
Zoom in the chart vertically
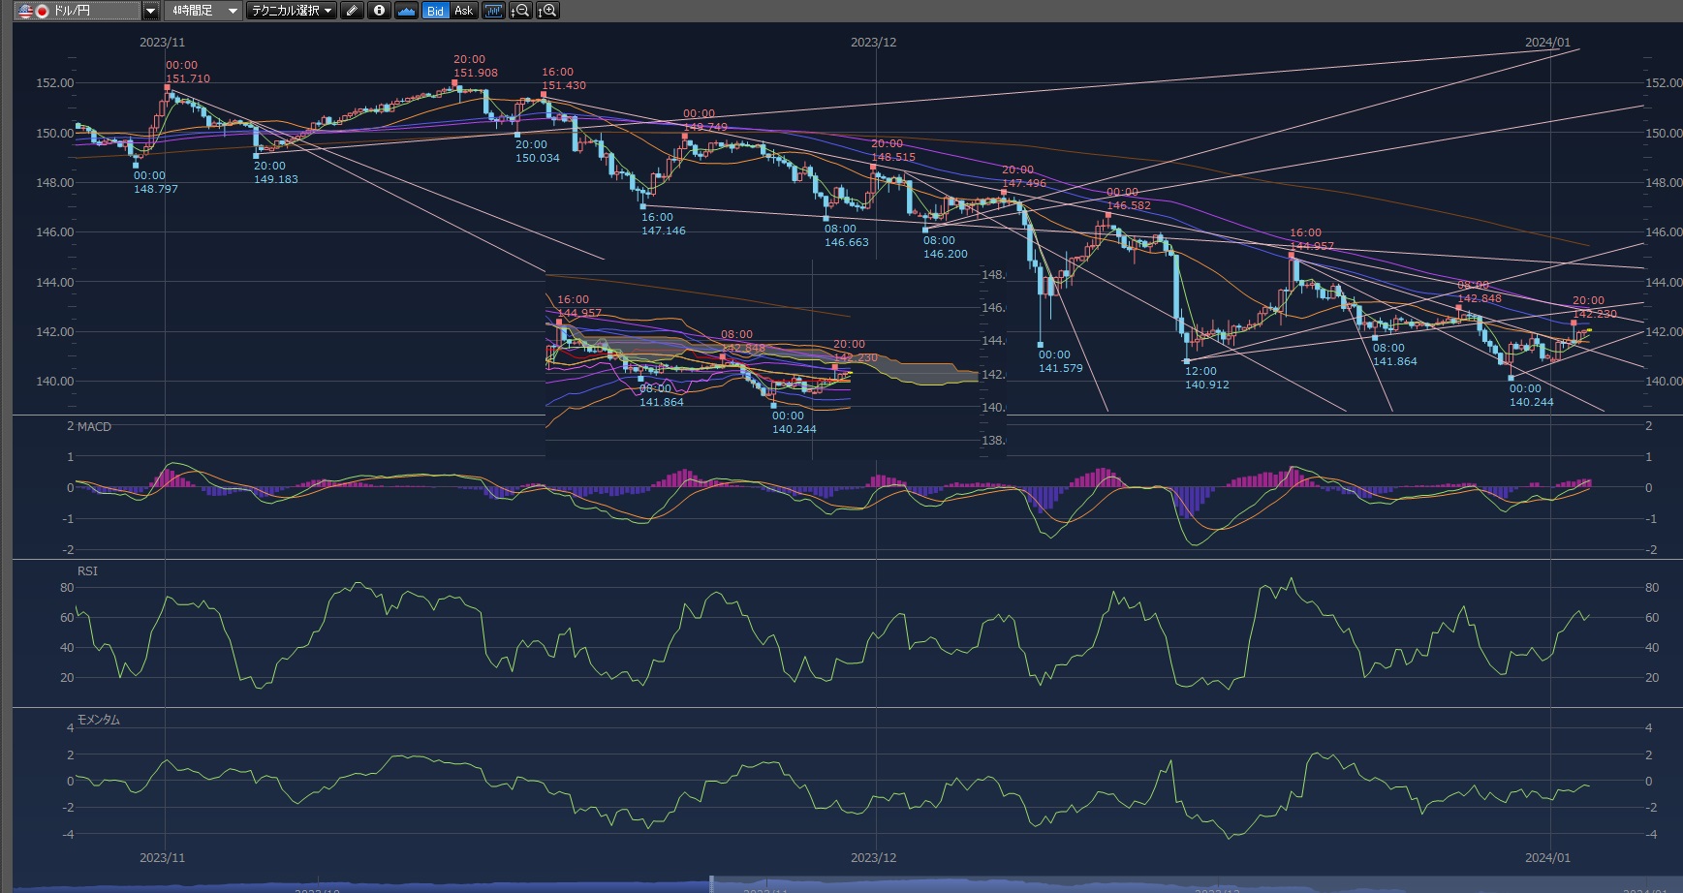click(547, 11)
